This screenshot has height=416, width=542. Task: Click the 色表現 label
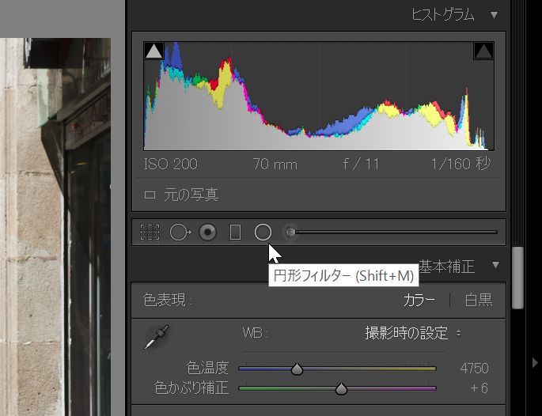168,300
